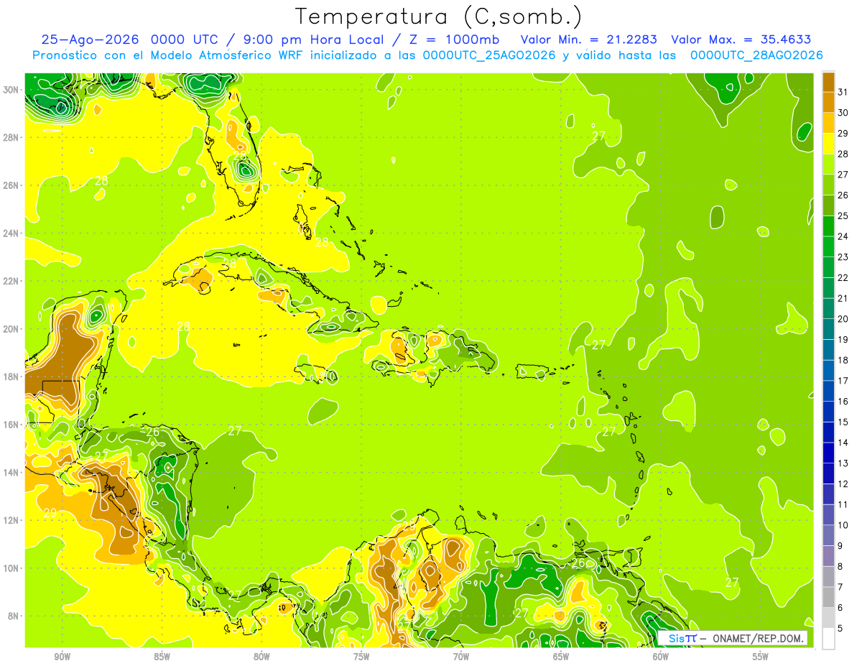The width and height of the screenshot is (862, 666).
Task: Select the date text "25-Ago-2026 0000 UTC"
Action: pyautogui.click(x=131, y=40)
